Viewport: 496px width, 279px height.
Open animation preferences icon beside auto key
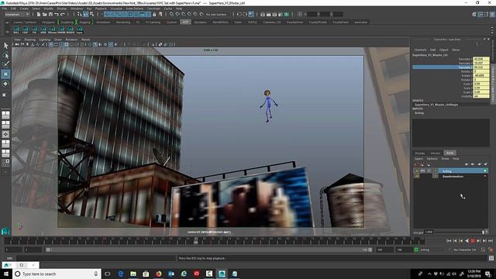click(x=491, y=250)
